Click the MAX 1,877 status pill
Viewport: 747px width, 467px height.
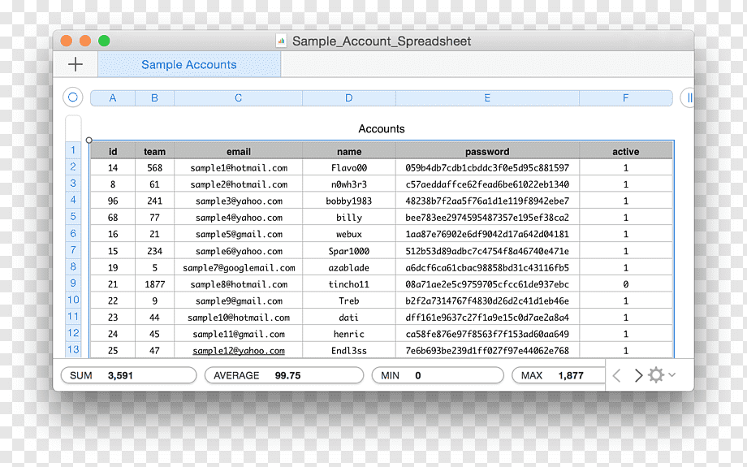[559, 375]
